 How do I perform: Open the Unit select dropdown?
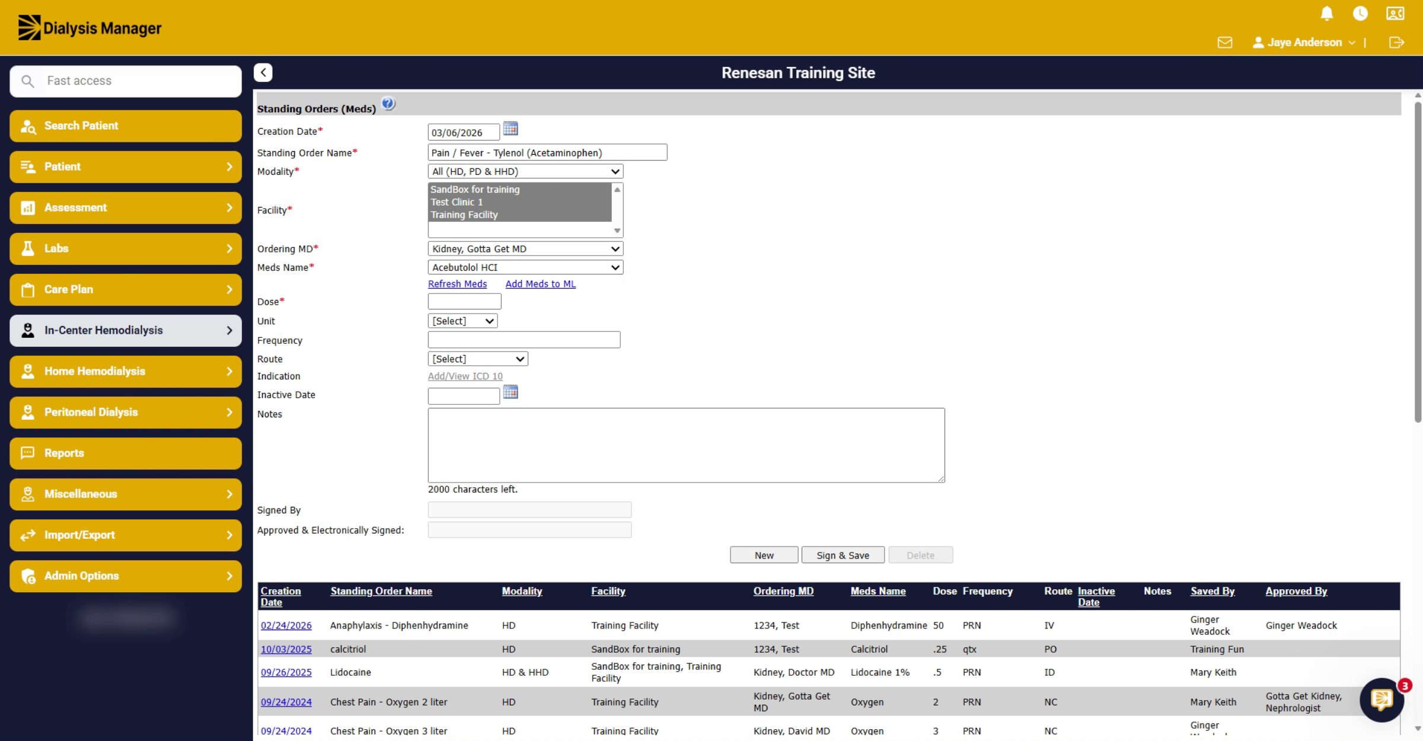pos(462,321)
